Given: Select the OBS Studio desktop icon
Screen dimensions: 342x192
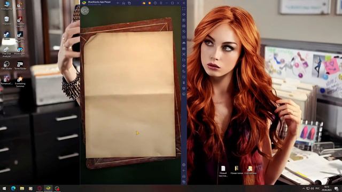Looking at the screenshot, I should (6, 65).
